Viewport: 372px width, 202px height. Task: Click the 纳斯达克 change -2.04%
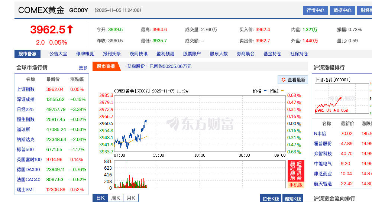(78, 139)
